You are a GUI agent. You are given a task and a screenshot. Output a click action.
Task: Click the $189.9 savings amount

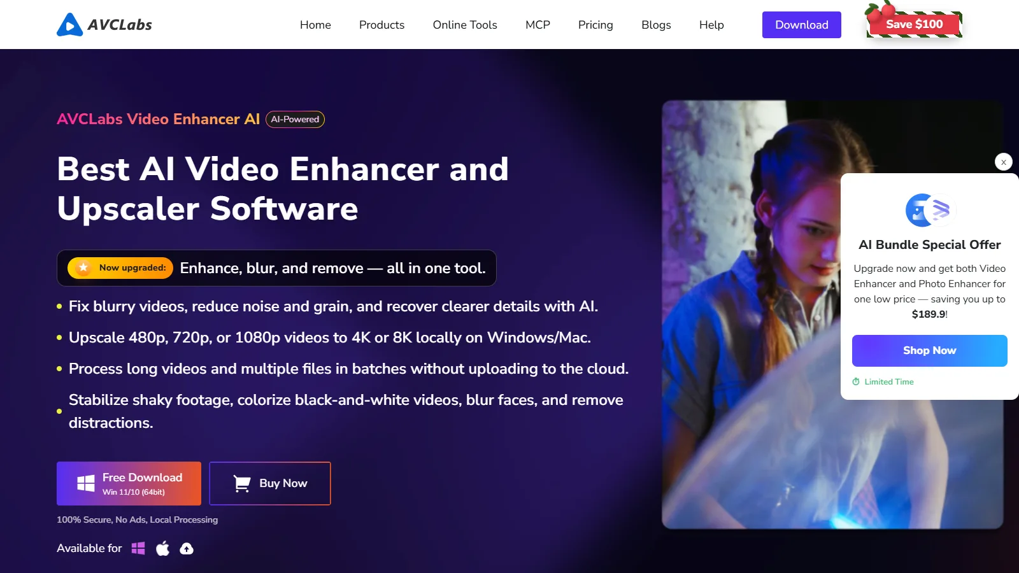pyautogui.click(x=929, y=314)
